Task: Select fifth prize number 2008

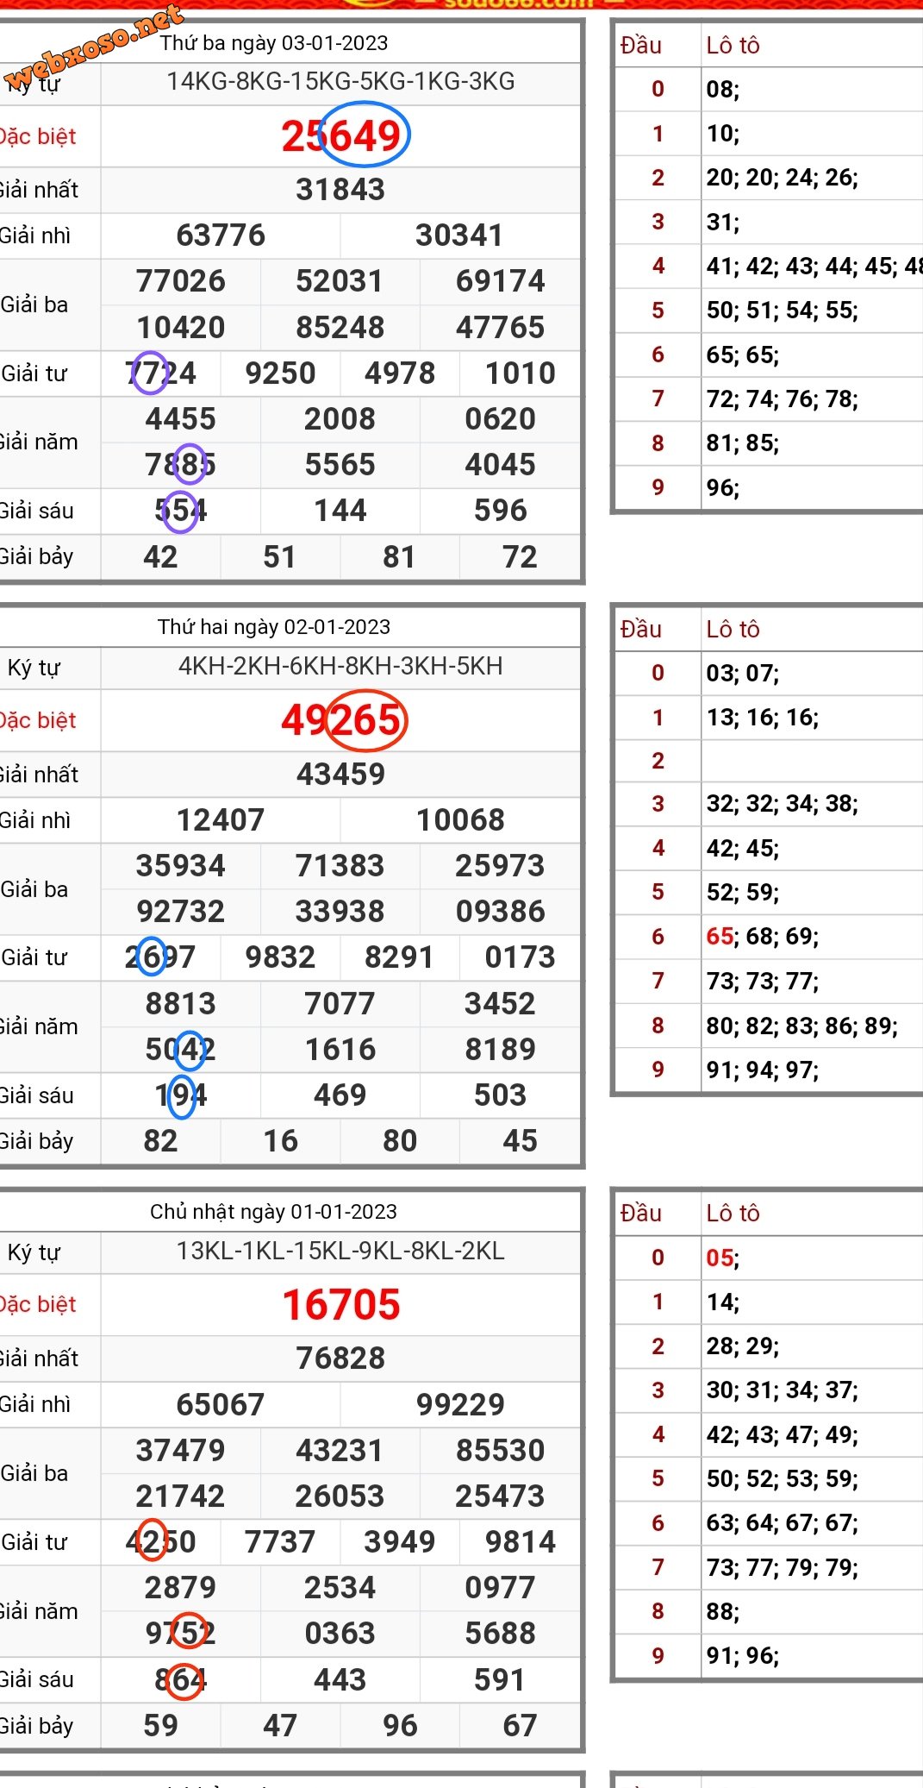Action: [340, 419]
